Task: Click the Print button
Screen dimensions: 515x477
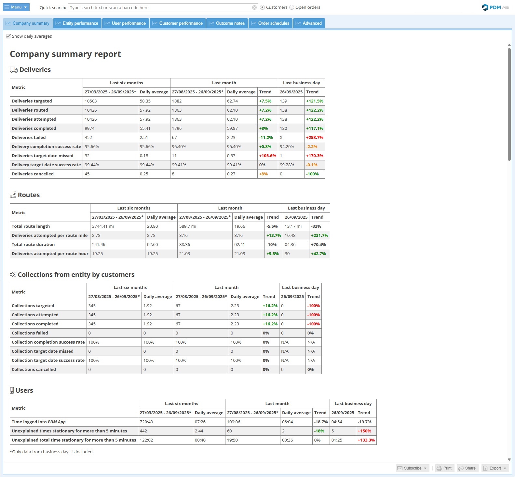Action: point(444,468)
